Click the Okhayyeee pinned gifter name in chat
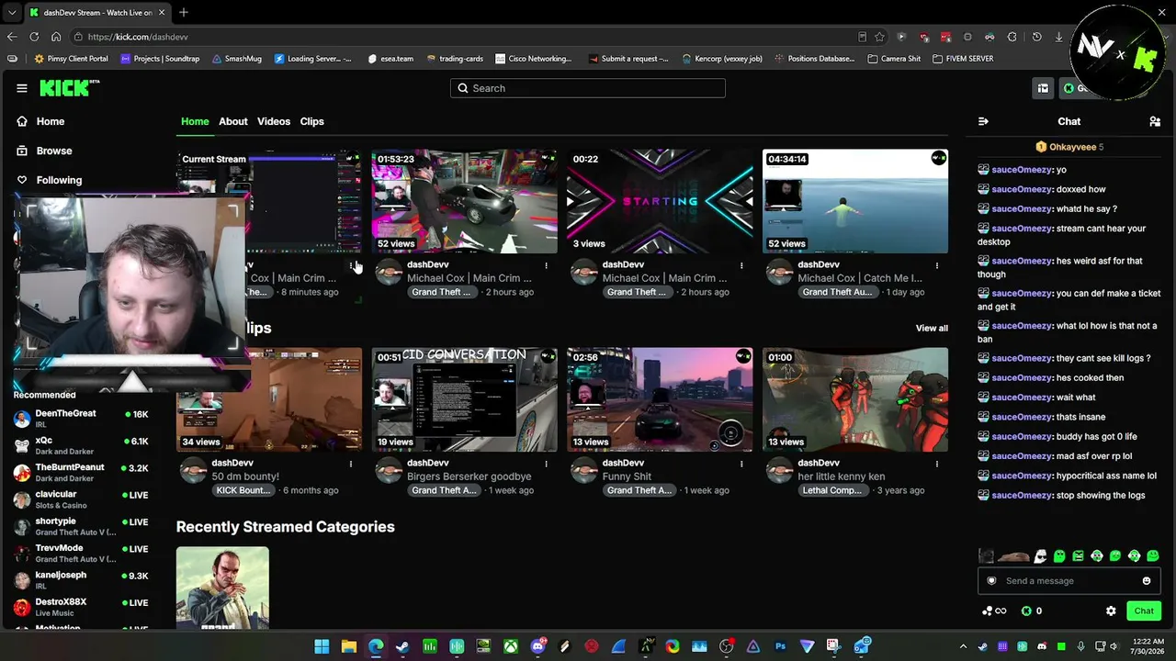The image size is (1176, 661). [x=1073, y=147]
